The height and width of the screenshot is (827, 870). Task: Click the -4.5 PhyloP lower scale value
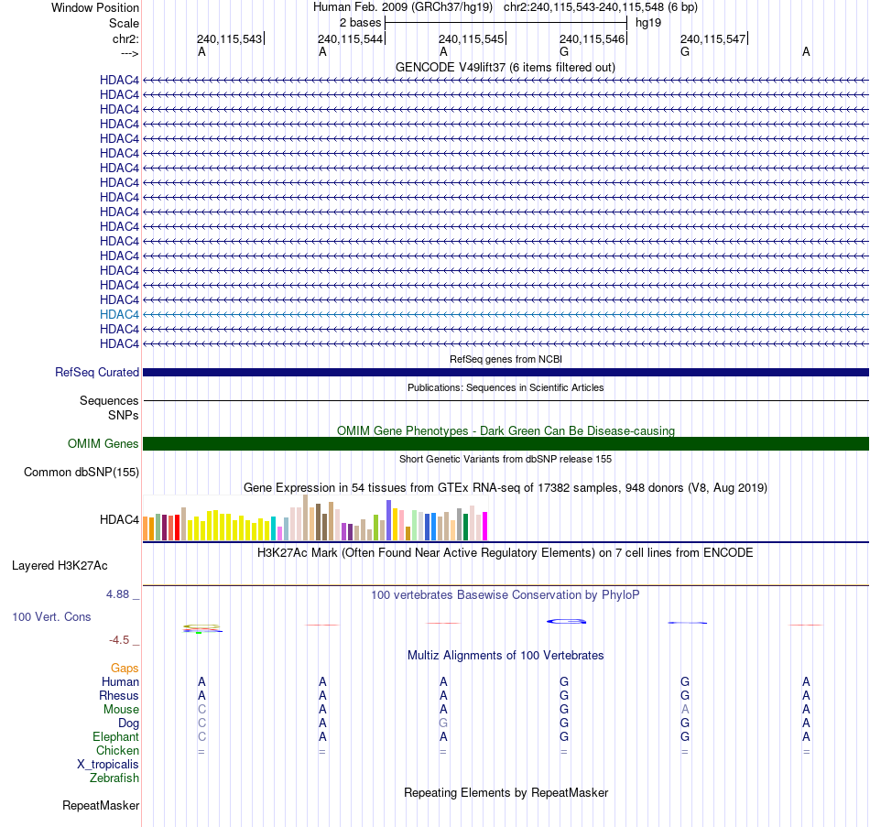[x=119, y=640]
